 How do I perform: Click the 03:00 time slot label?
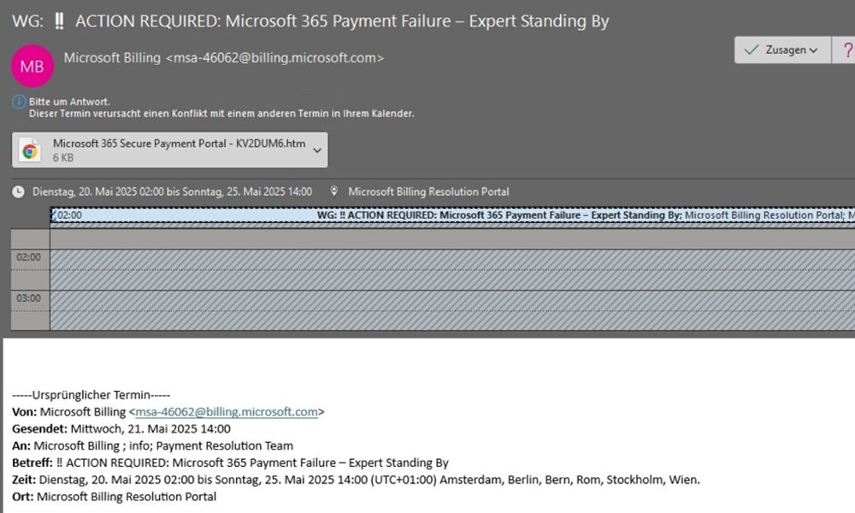(x=28, y=298)
